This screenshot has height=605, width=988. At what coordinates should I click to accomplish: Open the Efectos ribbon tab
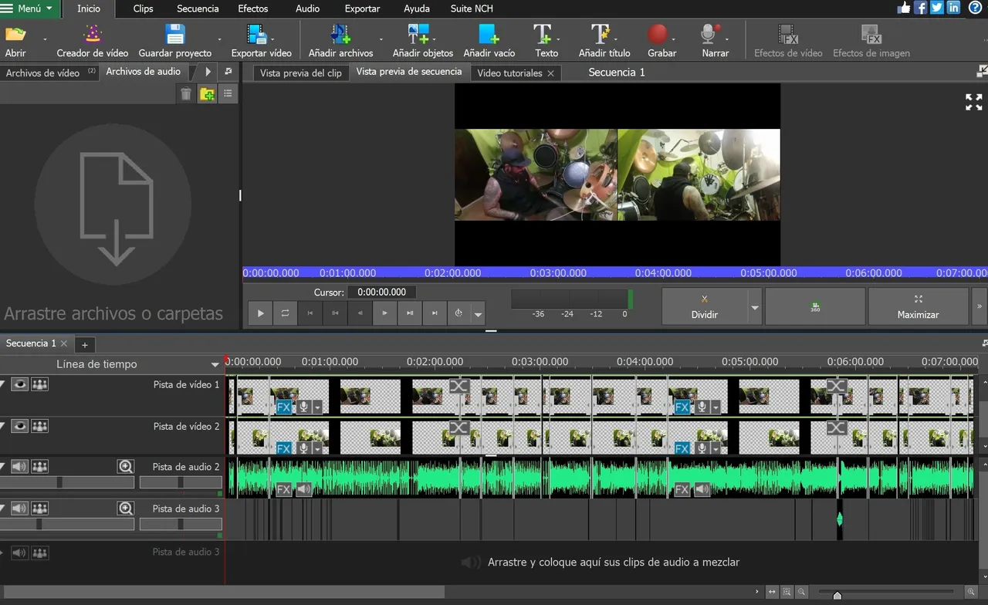tap(253, 8)
